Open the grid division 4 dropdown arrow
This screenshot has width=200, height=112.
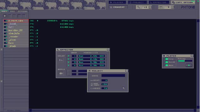click(172, 7)
